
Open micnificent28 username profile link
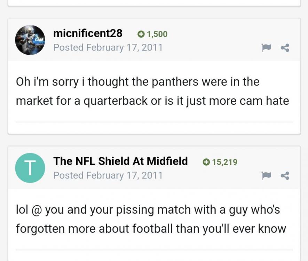click(88, 33)
